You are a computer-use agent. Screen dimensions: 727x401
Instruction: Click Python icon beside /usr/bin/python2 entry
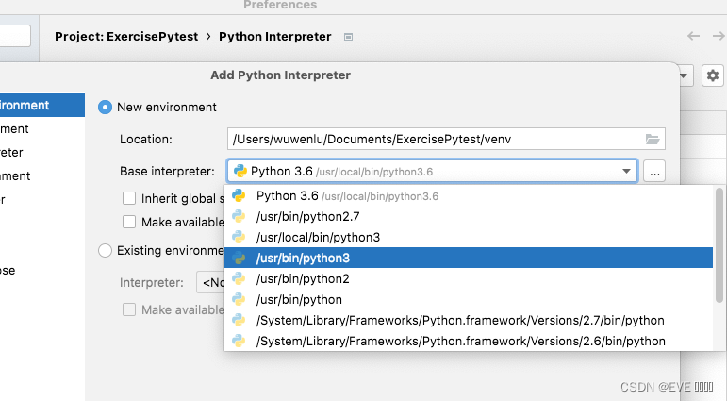coord(240,279)
